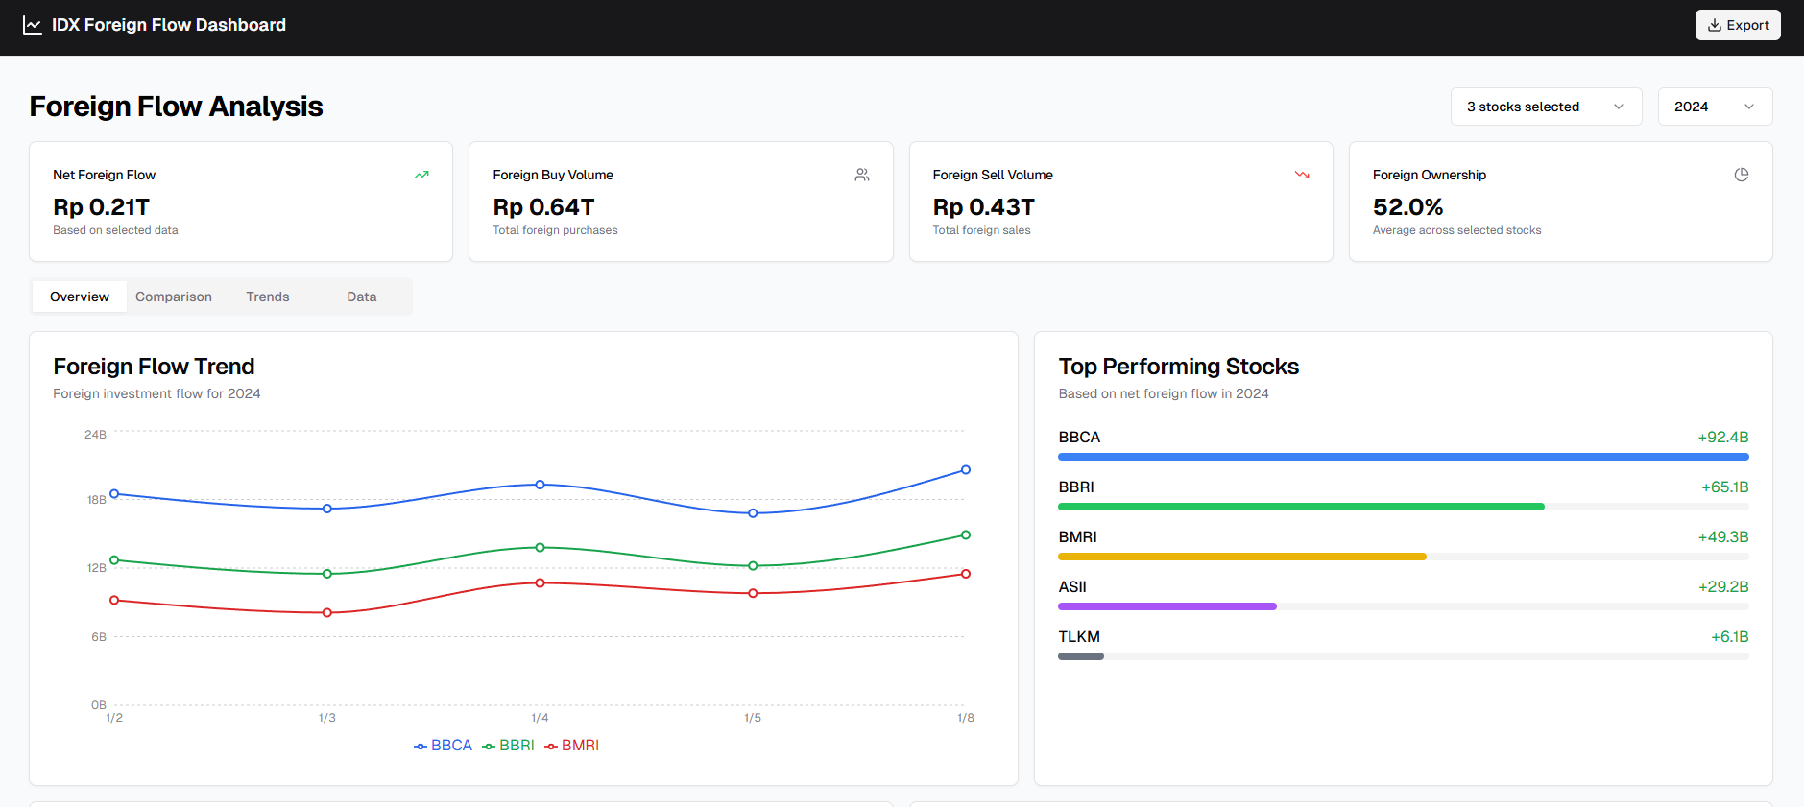The height and width of the screenshot is (807, 1804).
Task: Toggle BBRI series in chart legend
Action: click(508, 746)
